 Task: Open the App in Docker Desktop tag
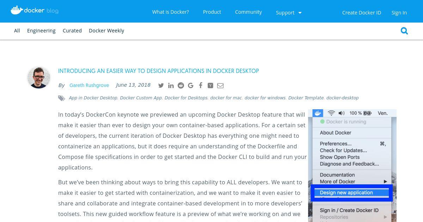93,98
